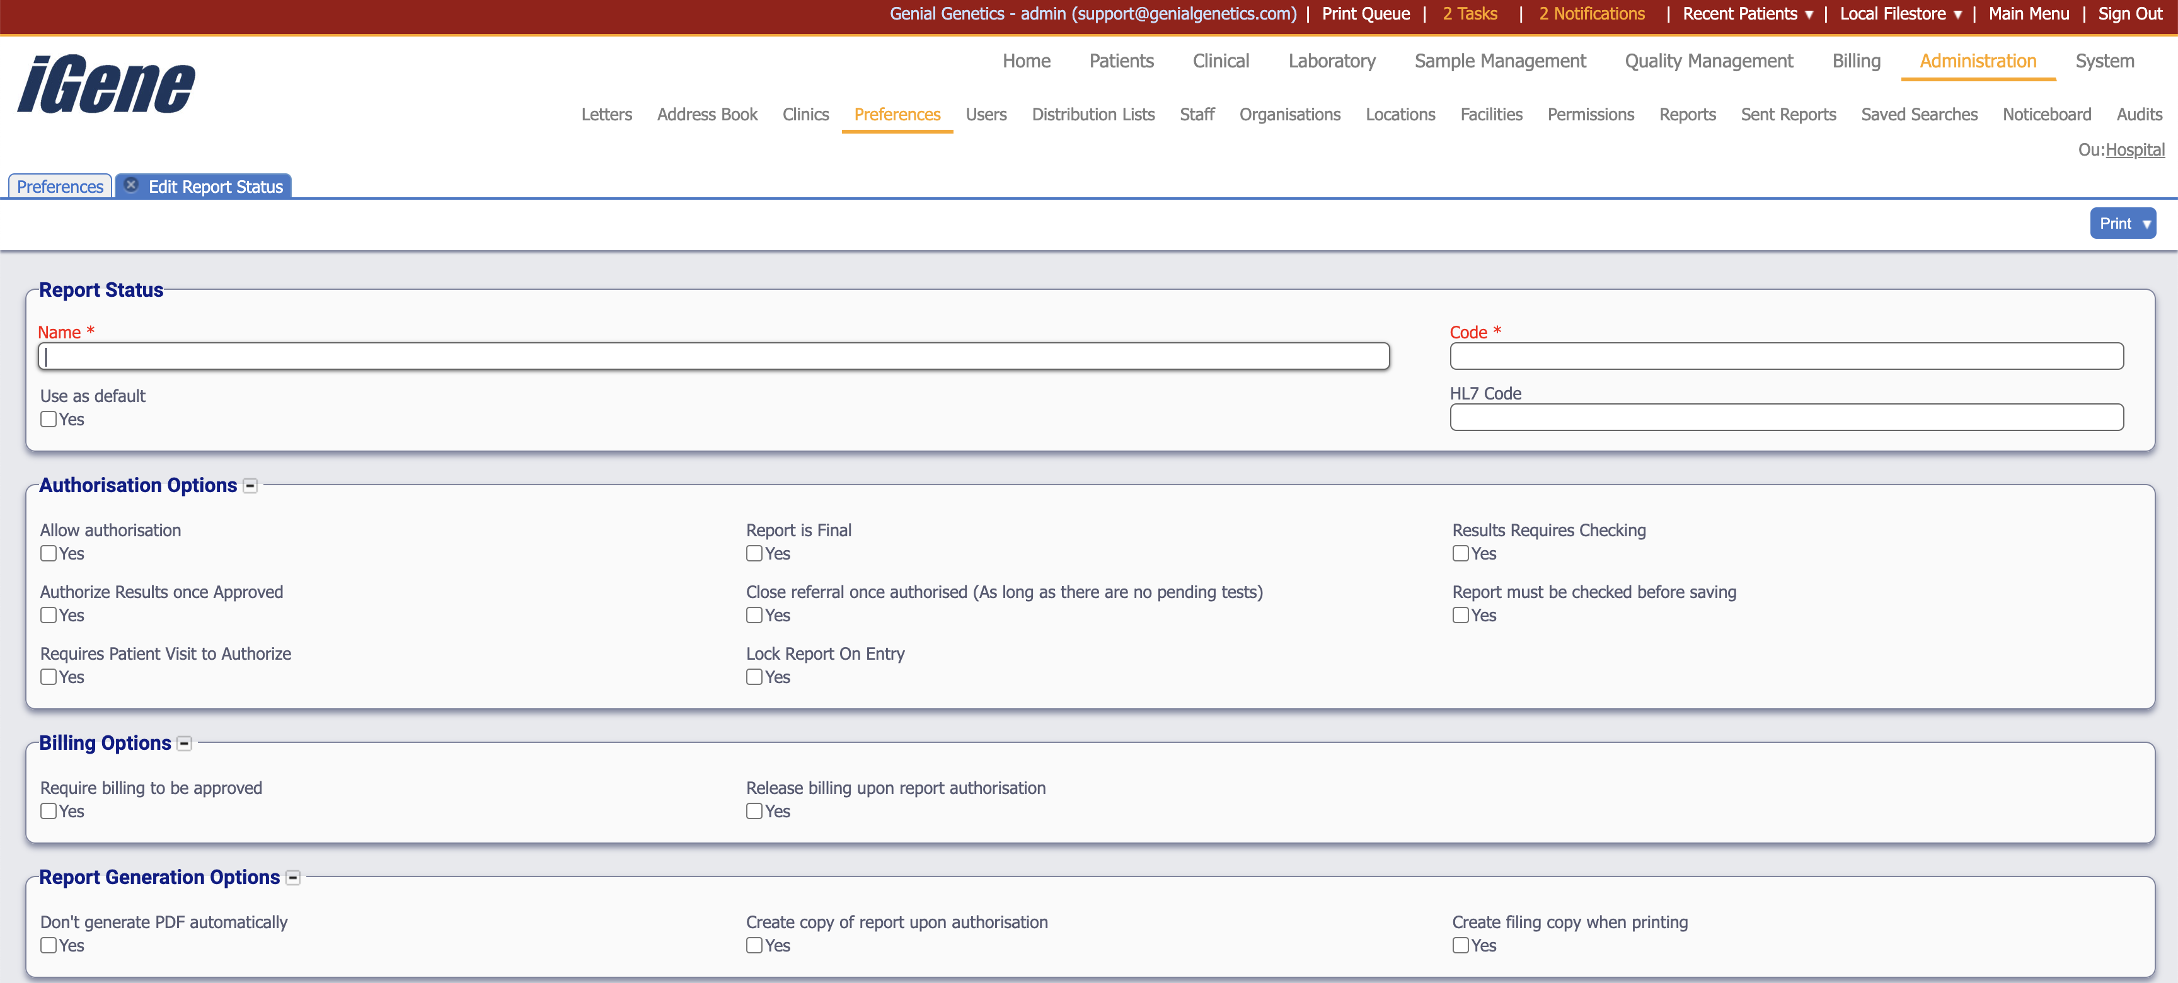Close the Edit Report Status tab icon
The width and height of the screenshot is (2178, 983).
coord(131,185)
